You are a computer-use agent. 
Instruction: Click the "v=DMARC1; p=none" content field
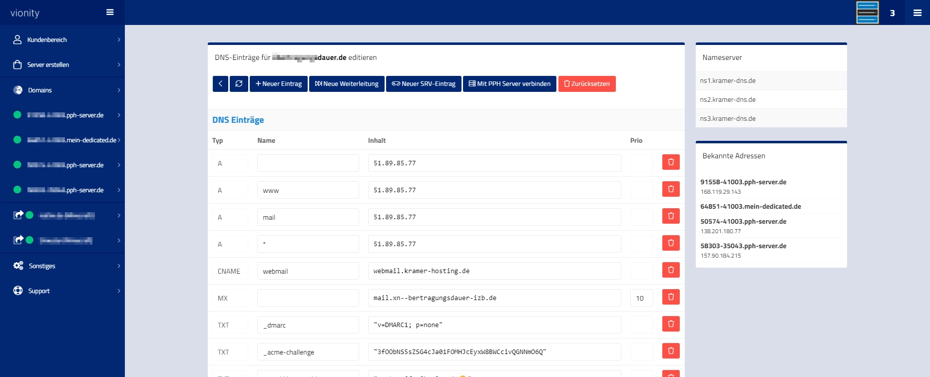[494, 325]
